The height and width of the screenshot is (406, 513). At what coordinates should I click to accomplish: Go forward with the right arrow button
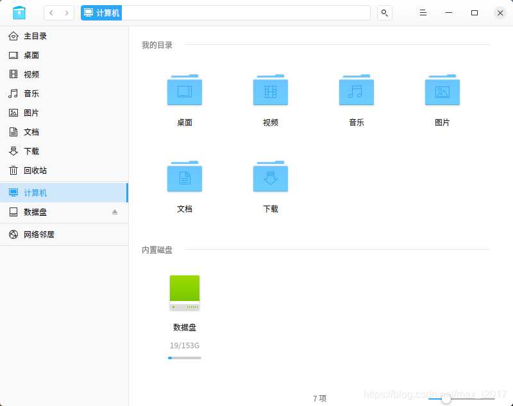coord(67,13)
